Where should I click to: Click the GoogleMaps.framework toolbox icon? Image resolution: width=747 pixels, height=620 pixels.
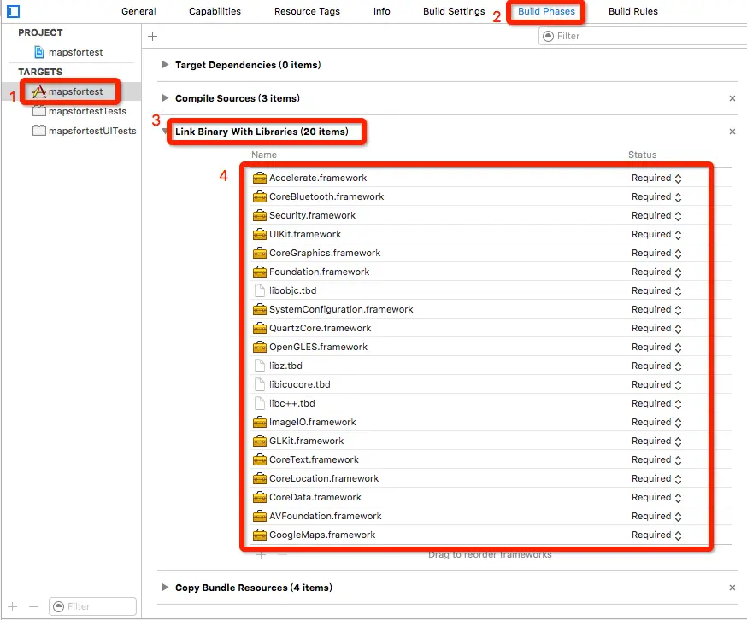coord(260,535)
